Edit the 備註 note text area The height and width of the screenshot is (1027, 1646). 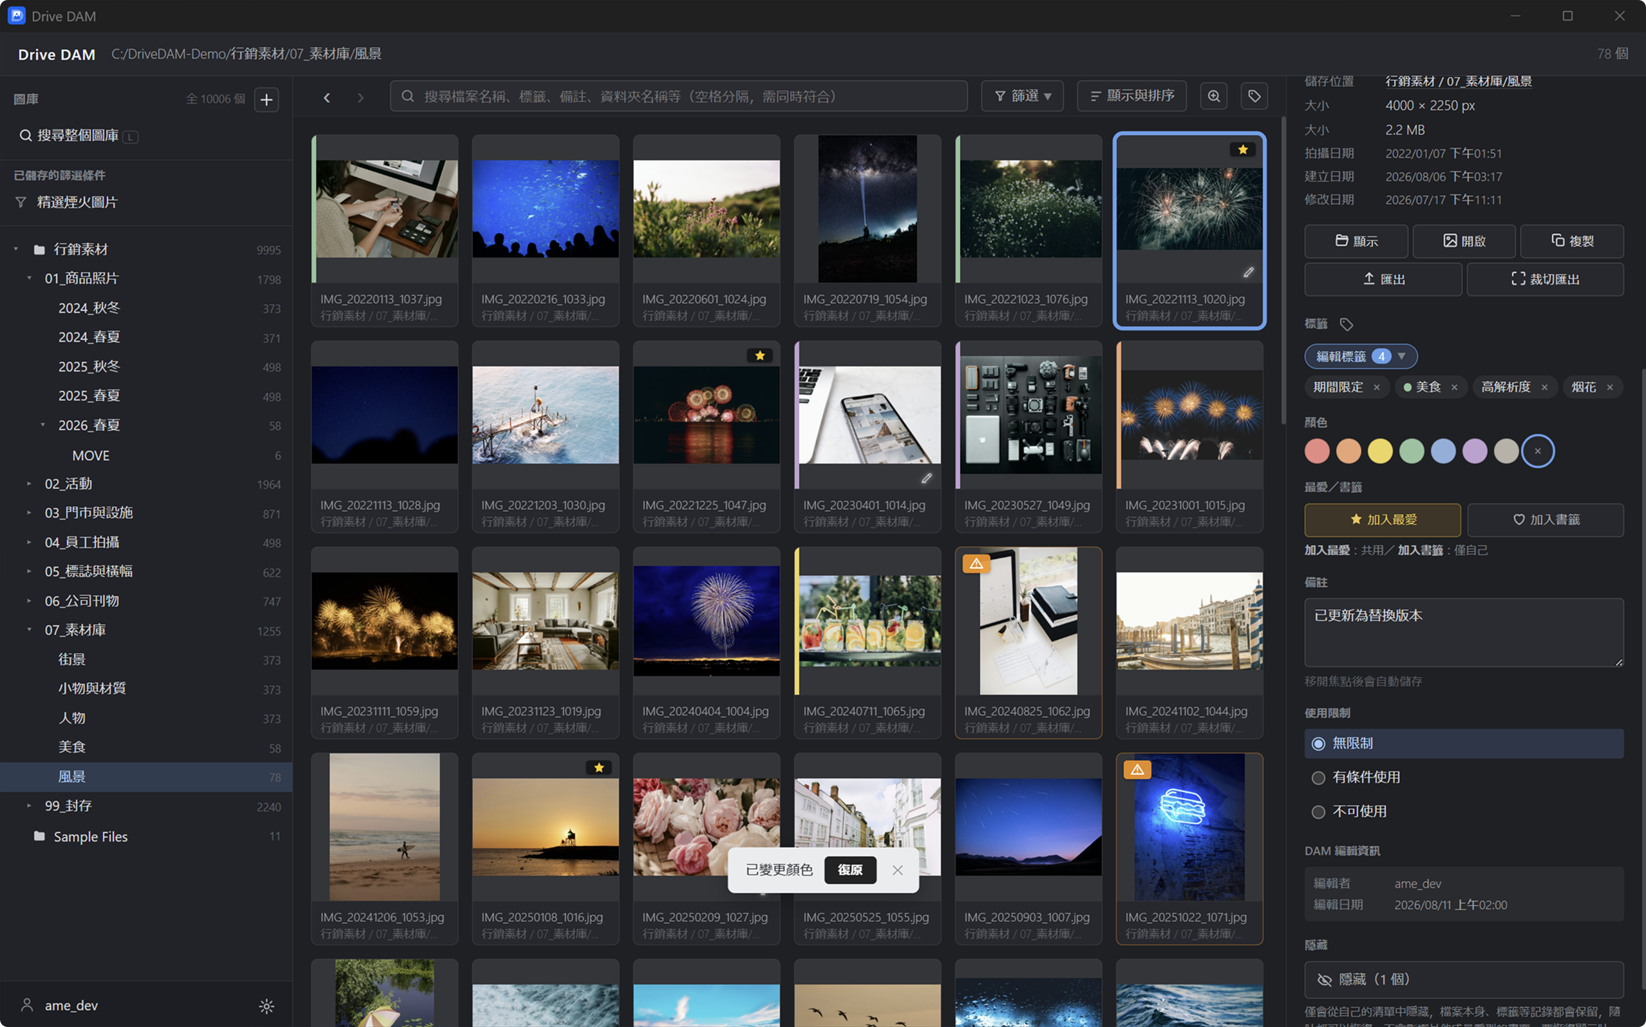click(1463, 632)
